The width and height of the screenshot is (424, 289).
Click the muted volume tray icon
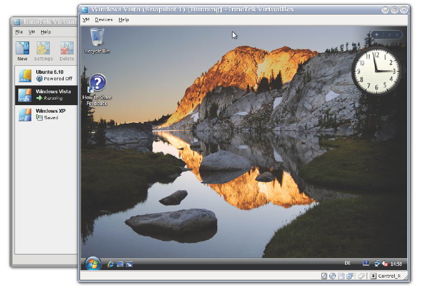385,264
